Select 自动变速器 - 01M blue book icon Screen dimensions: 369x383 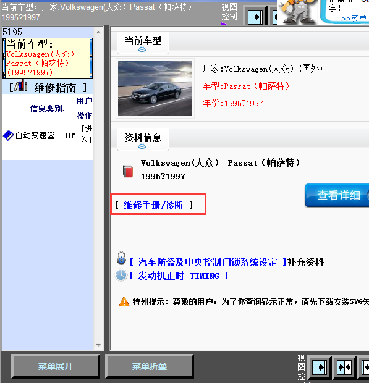click(x=9, y=135)
